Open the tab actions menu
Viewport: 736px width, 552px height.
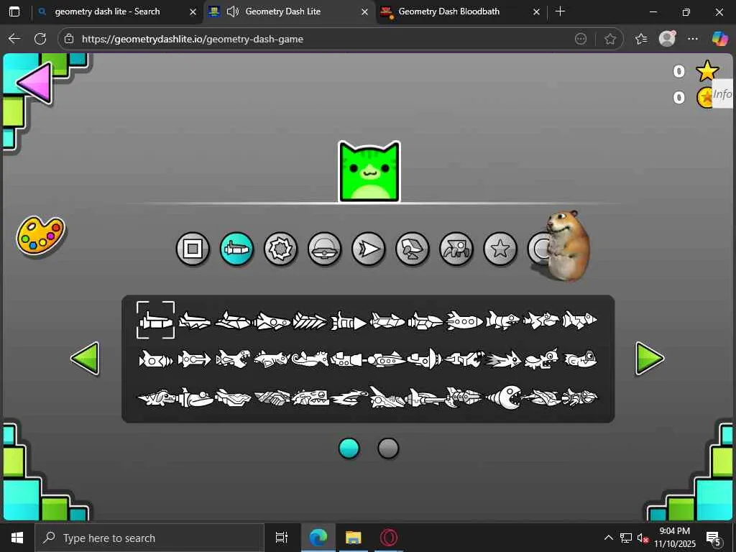click(x=14, y=11)
